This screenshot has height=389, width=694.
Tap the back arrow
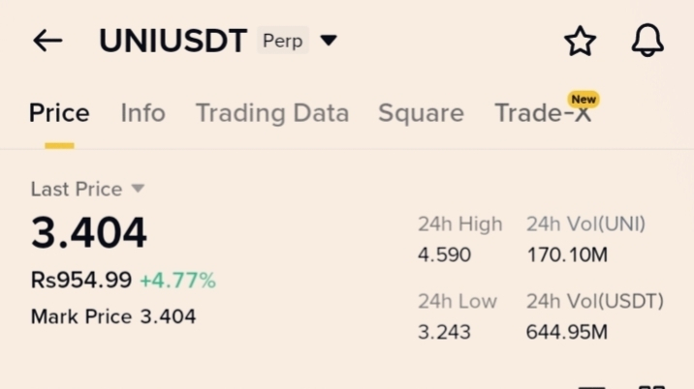47,41
